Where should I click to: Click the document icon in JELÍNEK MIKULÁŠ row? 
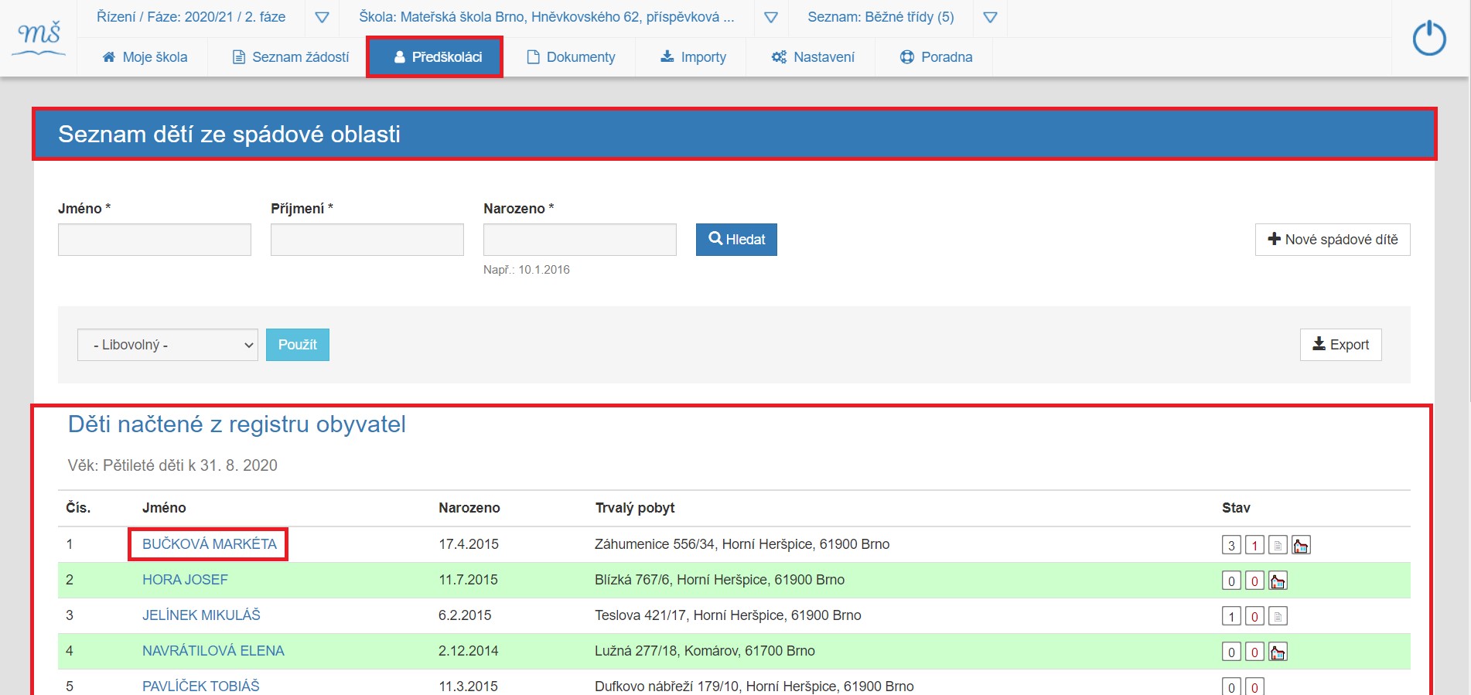coord(1278,616)
